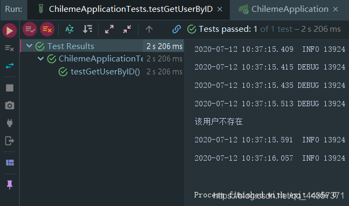
Task: Sort tests alphabetically with AZ icon
Action: click(69, 29)
